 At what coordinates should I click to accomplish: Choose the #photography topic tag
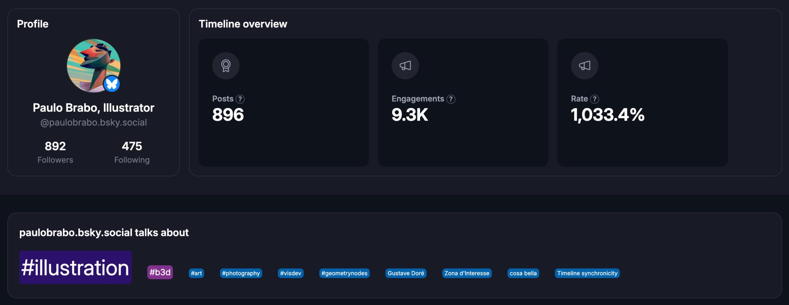coord(241,273)
